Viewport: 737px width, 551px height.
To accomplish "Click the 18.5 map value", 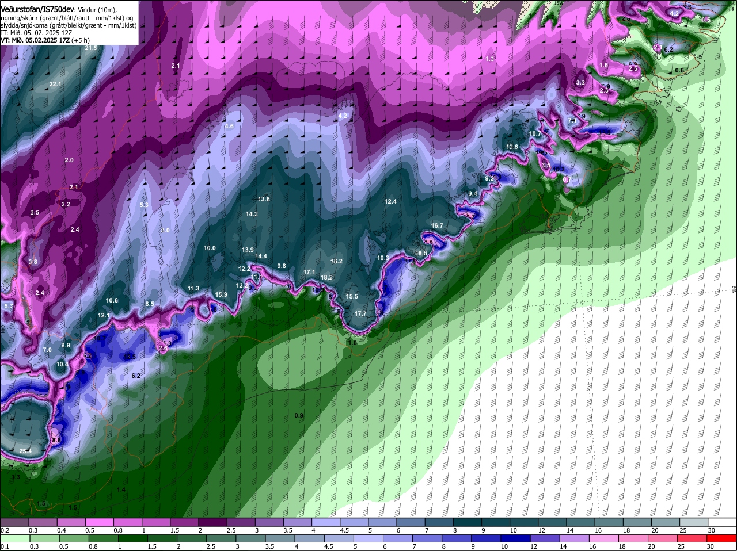I will tap(421, 253).
